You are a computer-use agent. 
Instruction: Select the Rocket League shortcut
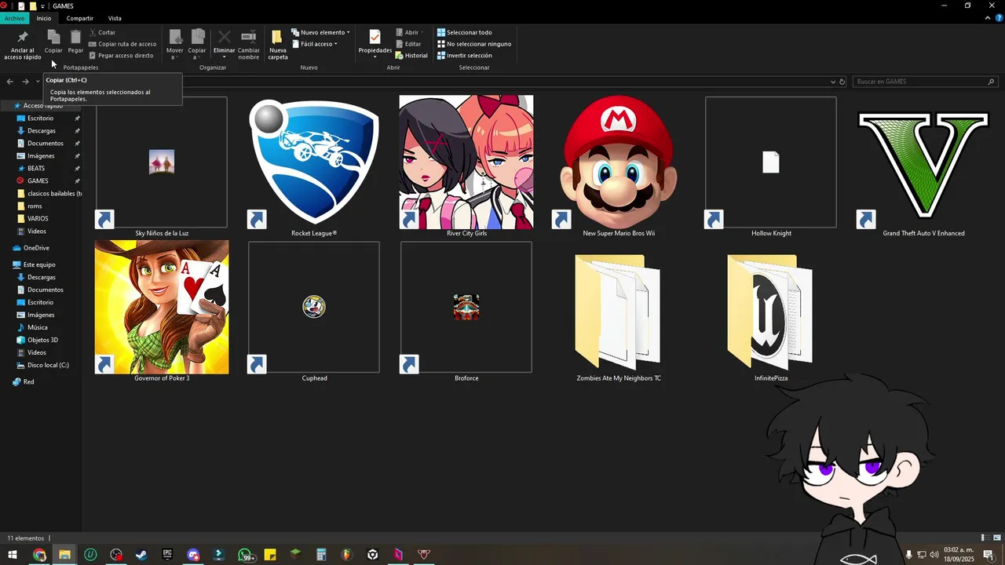314,167
